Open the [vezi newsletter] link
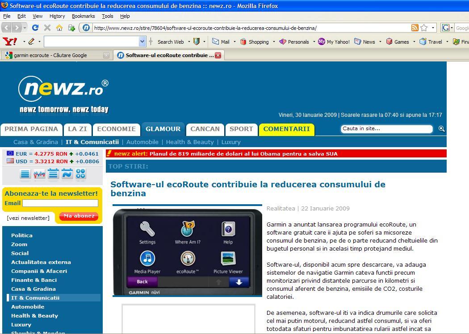 tap(28, 218)
